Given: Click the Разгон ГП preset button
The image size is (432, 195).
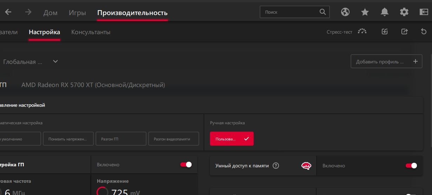Looking at the screenshot, I should pos(121,139).
